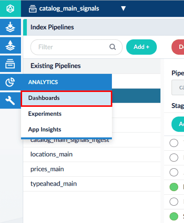Click the ANALYTICS menu header

coord(66,82)
